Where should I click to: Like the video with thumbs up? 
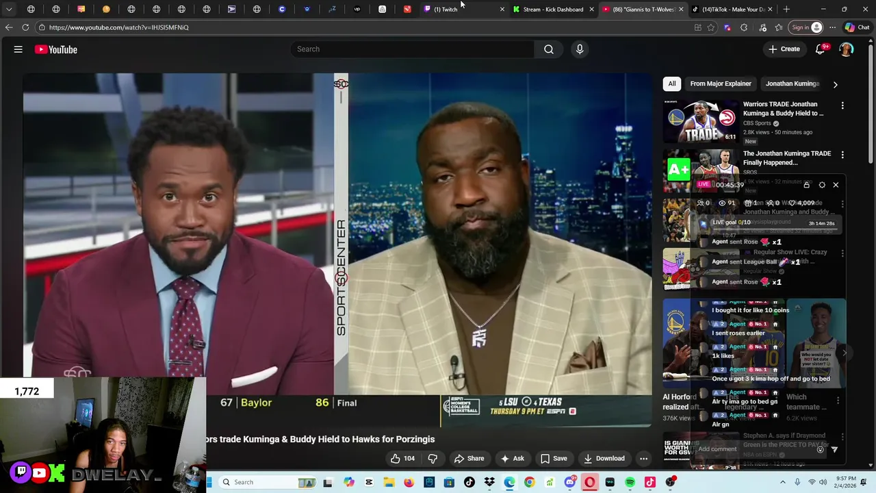click(x=402, y=459)
